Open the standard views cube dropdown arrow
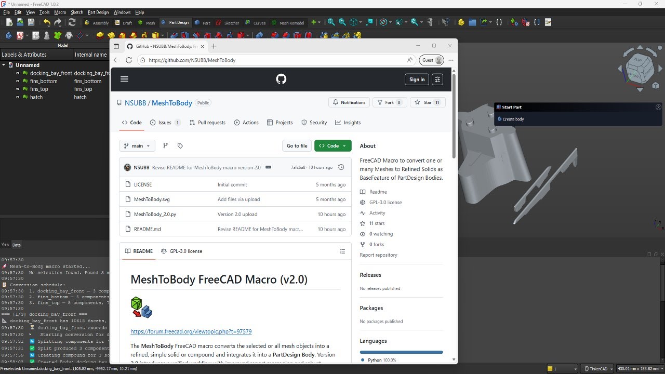 coord(361,22)
